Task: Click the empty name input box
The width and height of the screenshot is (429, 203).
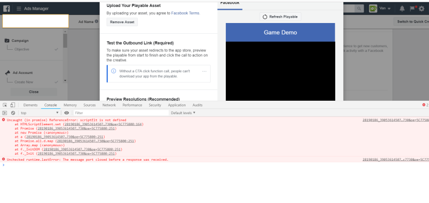Action: pos(35,21)
